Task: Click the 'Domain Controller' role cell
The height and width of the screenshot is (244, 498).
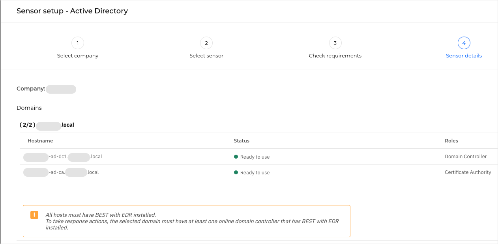Action: pyautogui.click(x=466, y=157)
